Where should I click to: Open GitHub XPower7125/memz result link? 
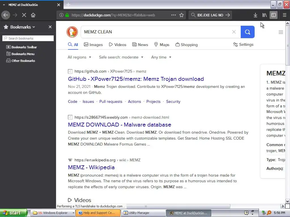pos(136,79)
